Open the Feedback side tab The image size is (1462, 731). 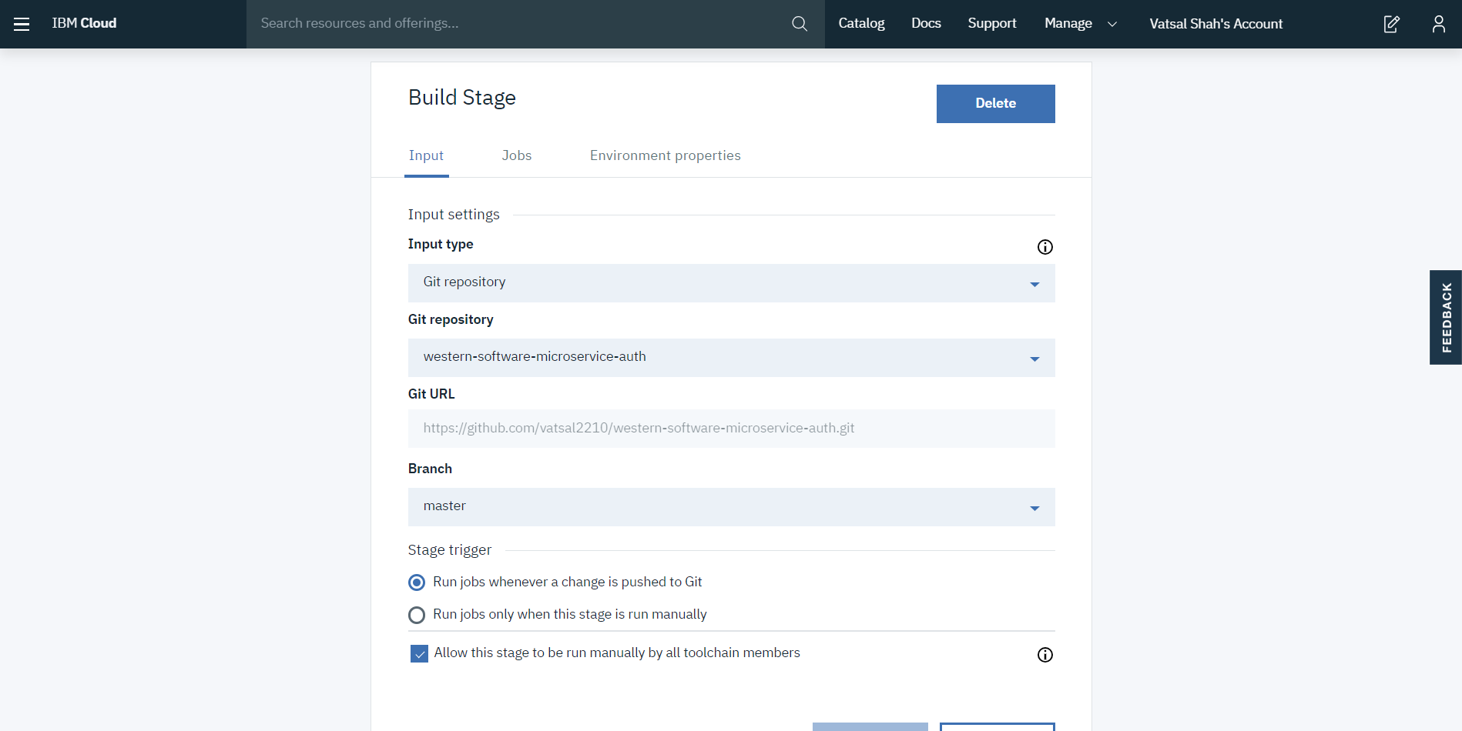(x=1446, y=317)
